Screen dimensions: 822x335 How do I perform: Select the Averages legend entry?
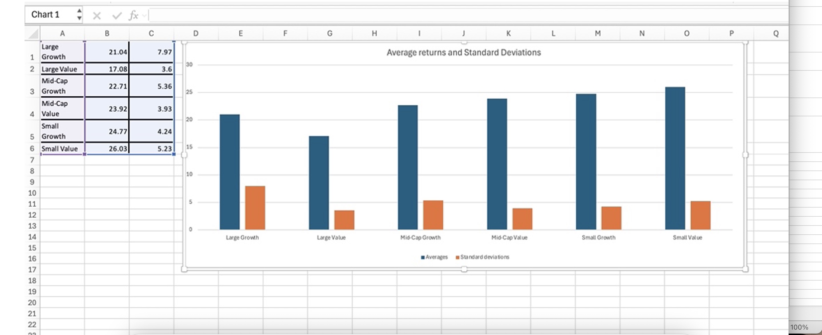point(435,257)
